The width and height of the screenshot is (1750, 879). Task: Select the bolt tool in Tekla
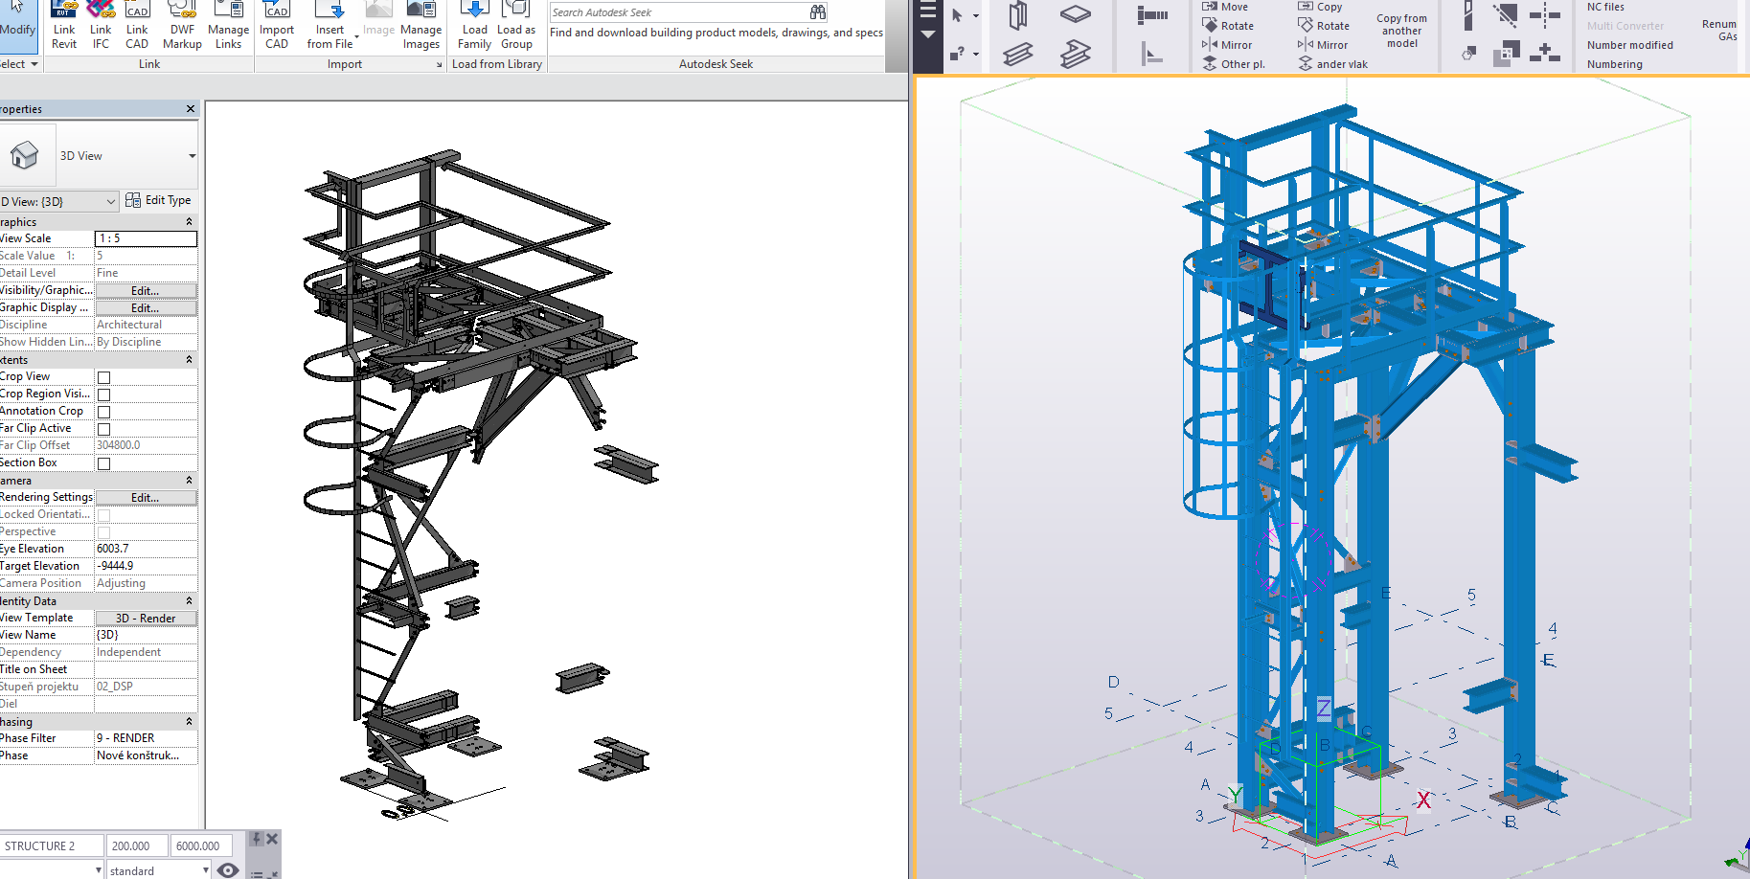(x=1152, y=14)
